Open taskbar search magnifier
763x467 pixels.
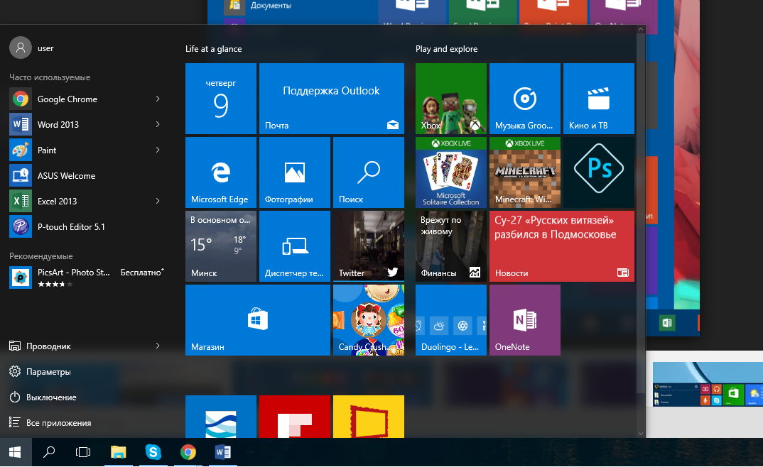tap(48, 452)
